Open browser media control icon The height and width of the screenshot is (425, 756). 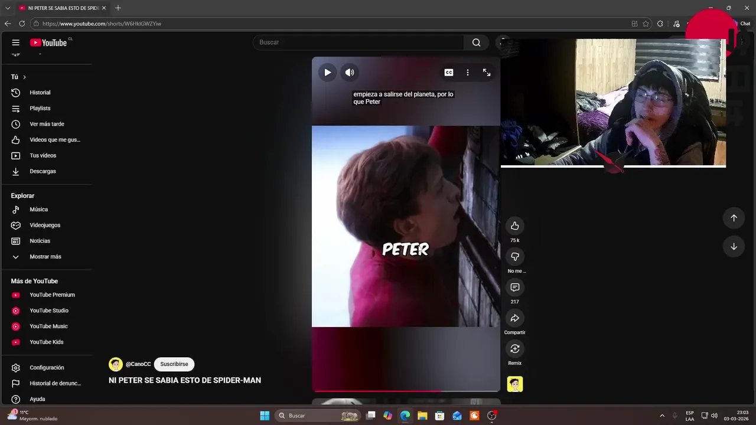(x=676, y=24)
